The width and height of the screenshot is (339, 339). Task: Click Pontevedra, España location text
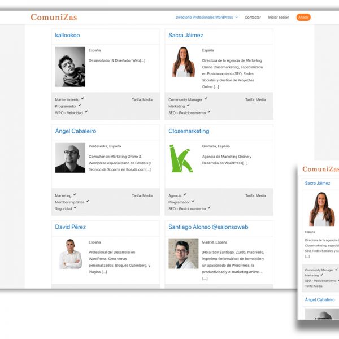coord(105,146)
